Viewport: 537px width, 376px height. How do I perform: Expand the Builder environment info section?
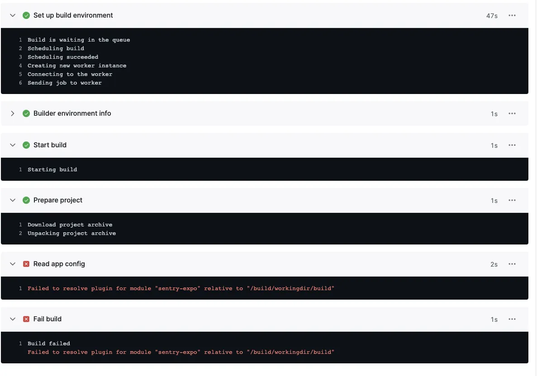pyautogui.click(x=13, y=113)
